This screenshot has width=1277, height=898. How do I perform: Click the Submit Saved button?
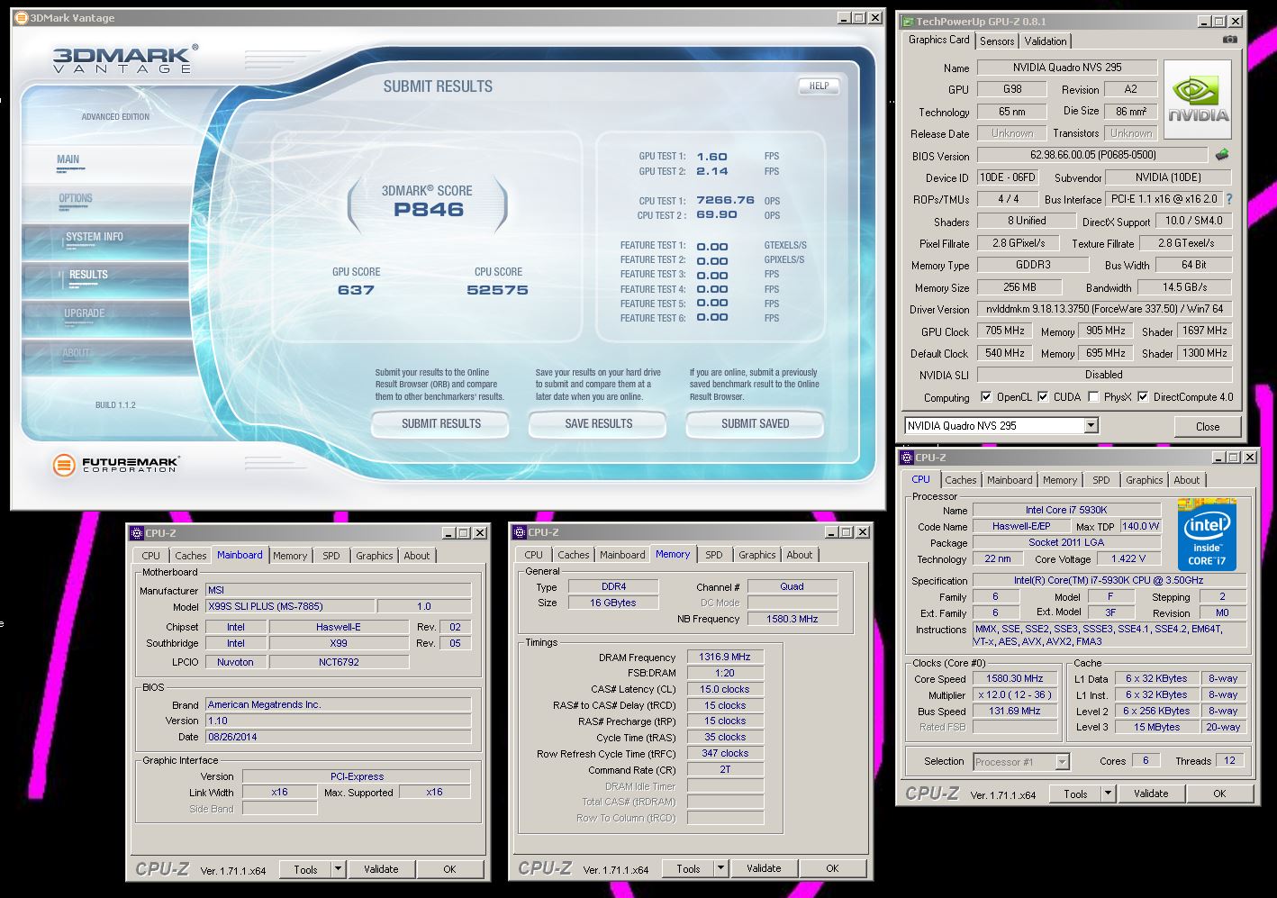755,423
